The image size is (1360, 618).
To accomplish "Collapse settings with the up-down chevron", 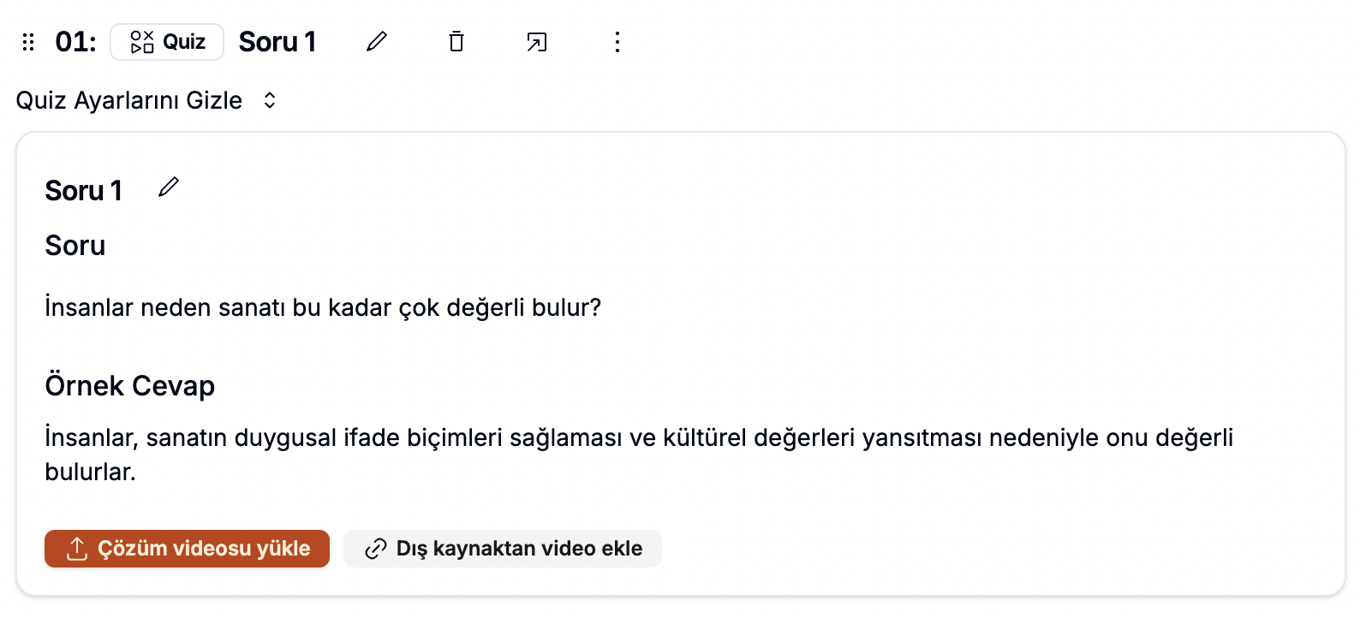I will pos(270,100).
